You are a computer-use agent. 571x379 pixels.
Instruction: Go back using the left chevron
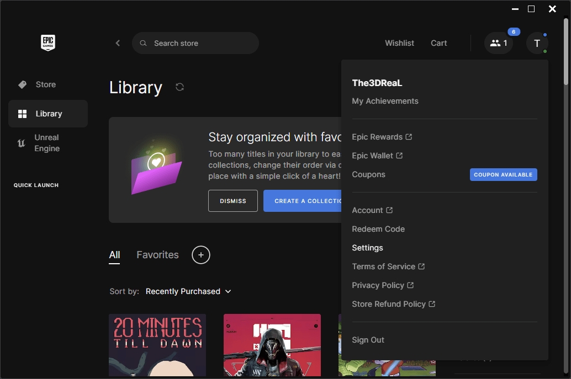pyautogui.click(x=118, y=43)
